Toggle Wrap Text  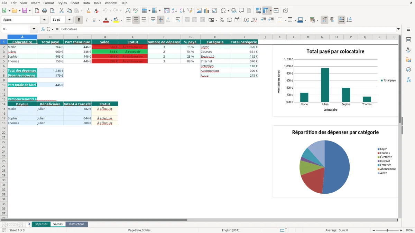coord(178,20)
